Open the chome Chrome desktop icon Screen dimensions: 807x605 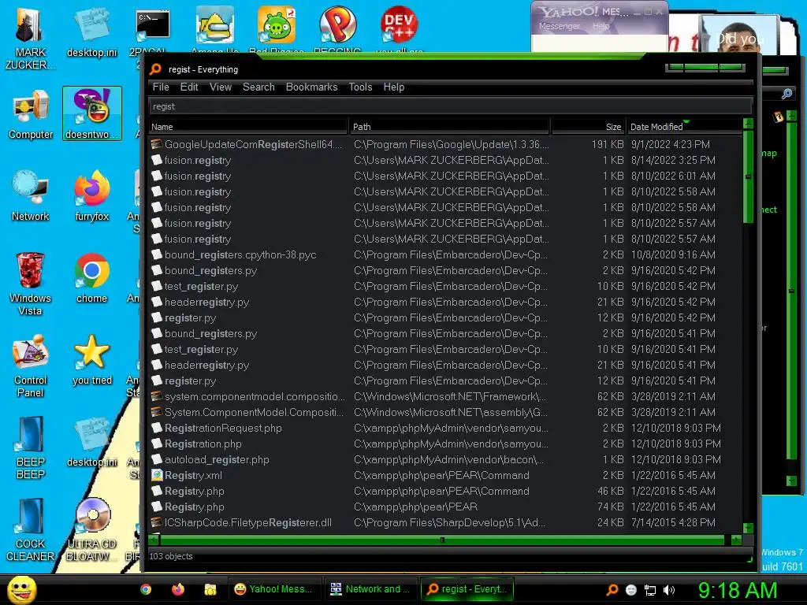coord(92,278)
